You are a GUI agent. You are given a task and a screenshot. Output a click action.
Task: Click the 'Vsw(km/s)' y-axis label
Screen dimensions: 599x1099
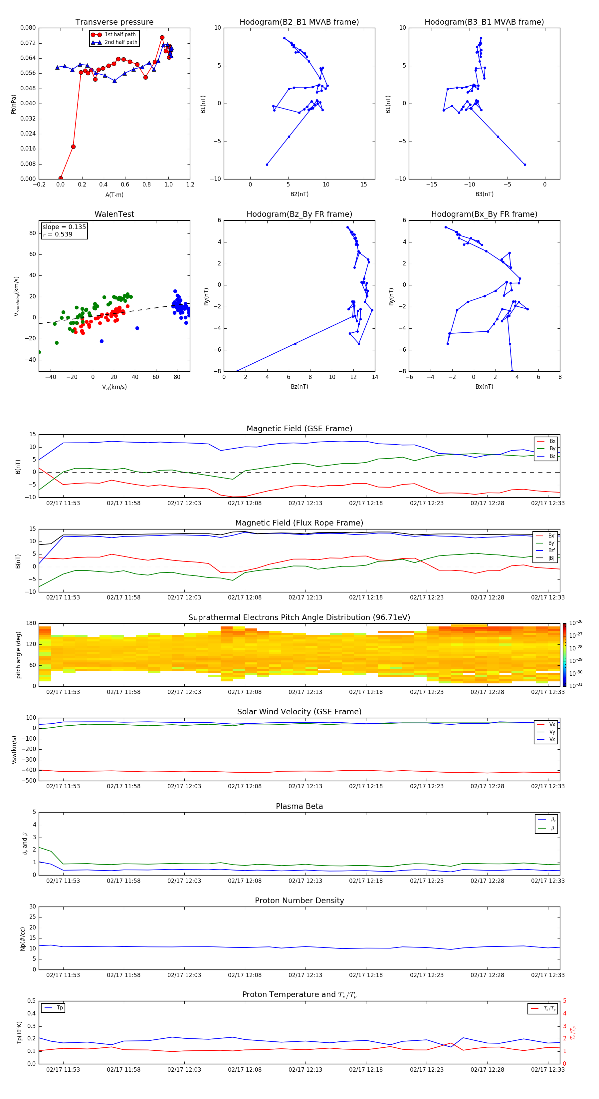pos(14,750)
